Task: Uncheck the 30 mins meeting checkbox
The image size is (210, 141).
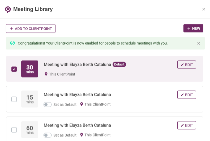Action: (x=14, y=69)
